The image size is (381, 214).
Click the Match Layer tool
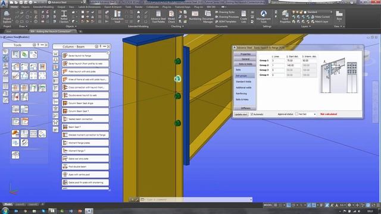pos(320,21)
